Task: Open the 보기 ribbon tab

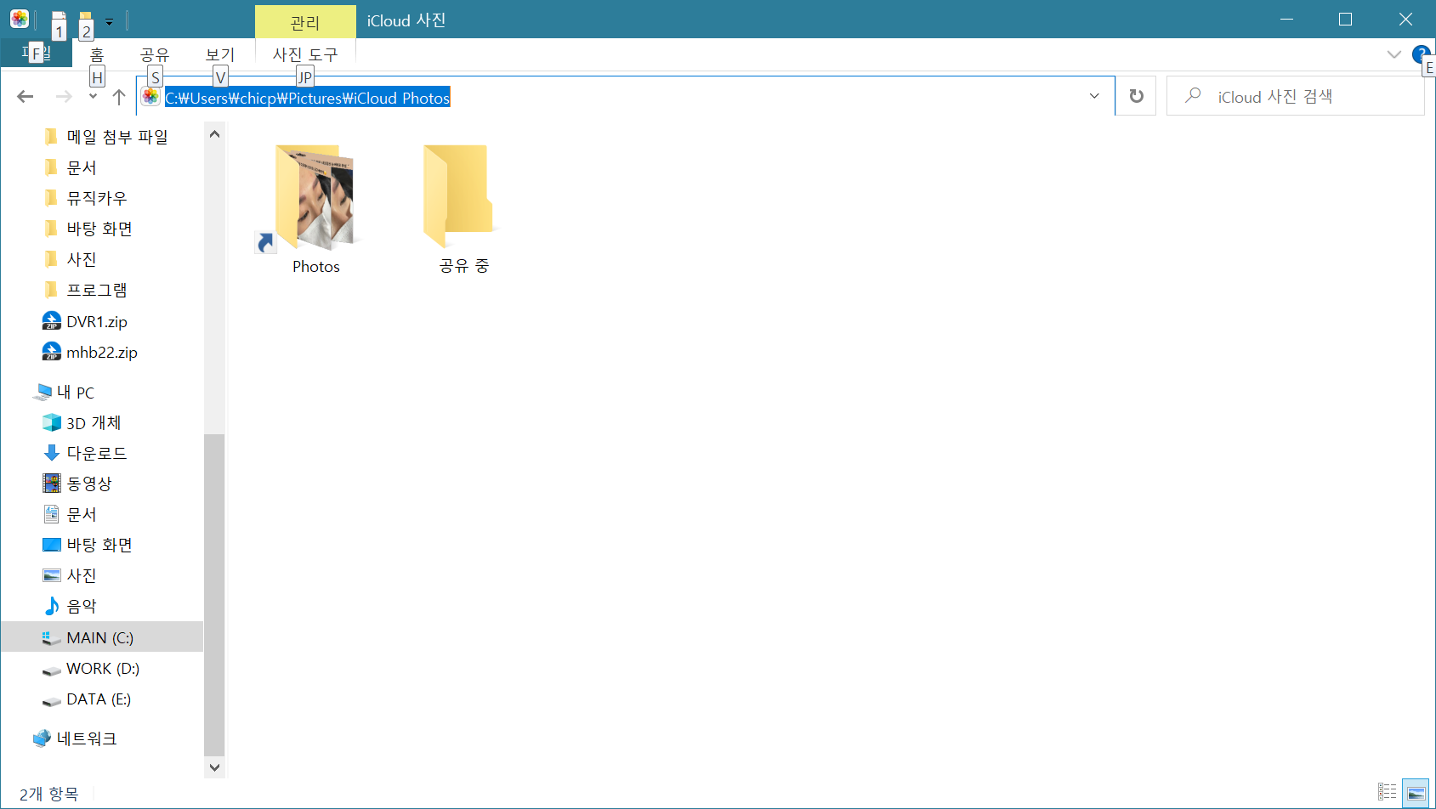Action: pyautogui.click(x=219, y=54)
